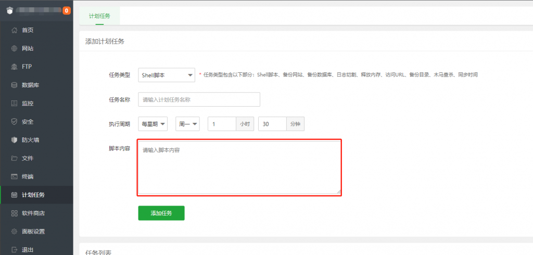
Task: Click the 任务名称 field label
Action: [119, 99]
